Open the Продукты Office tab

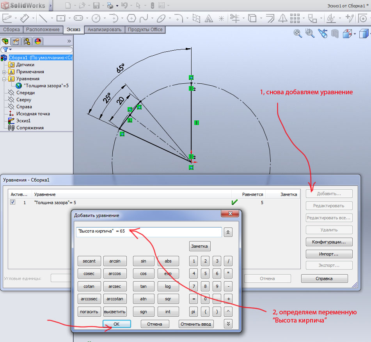click(x=145, y=30)
